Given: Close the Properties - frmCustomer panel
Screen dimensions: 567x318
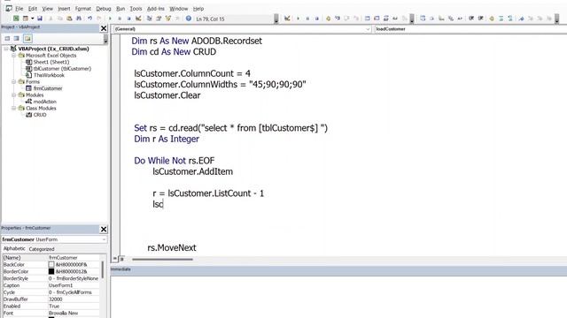Looking at the screenshot, I should 104,230.
